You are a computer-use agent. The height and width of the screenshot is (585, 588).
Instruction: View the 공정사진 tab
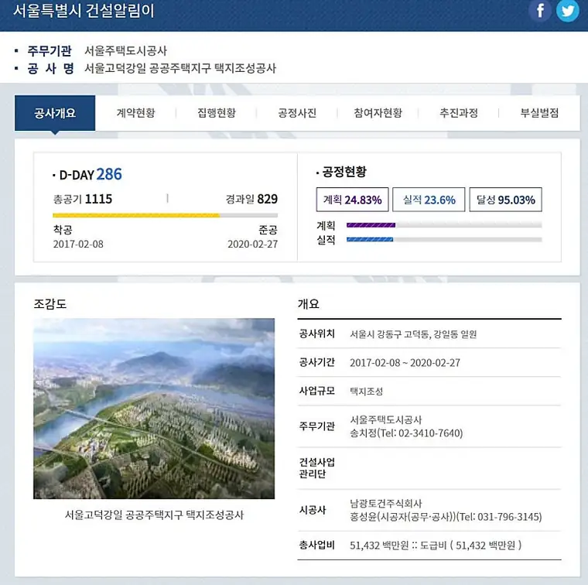click(x=297, y=113)
